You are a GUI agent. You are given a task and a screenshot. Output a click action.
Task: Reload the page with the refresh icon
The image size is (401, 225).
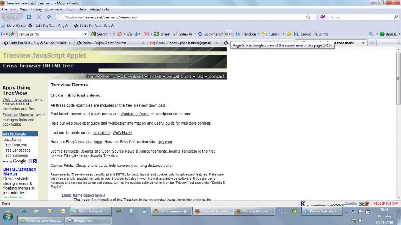point(29,17)
